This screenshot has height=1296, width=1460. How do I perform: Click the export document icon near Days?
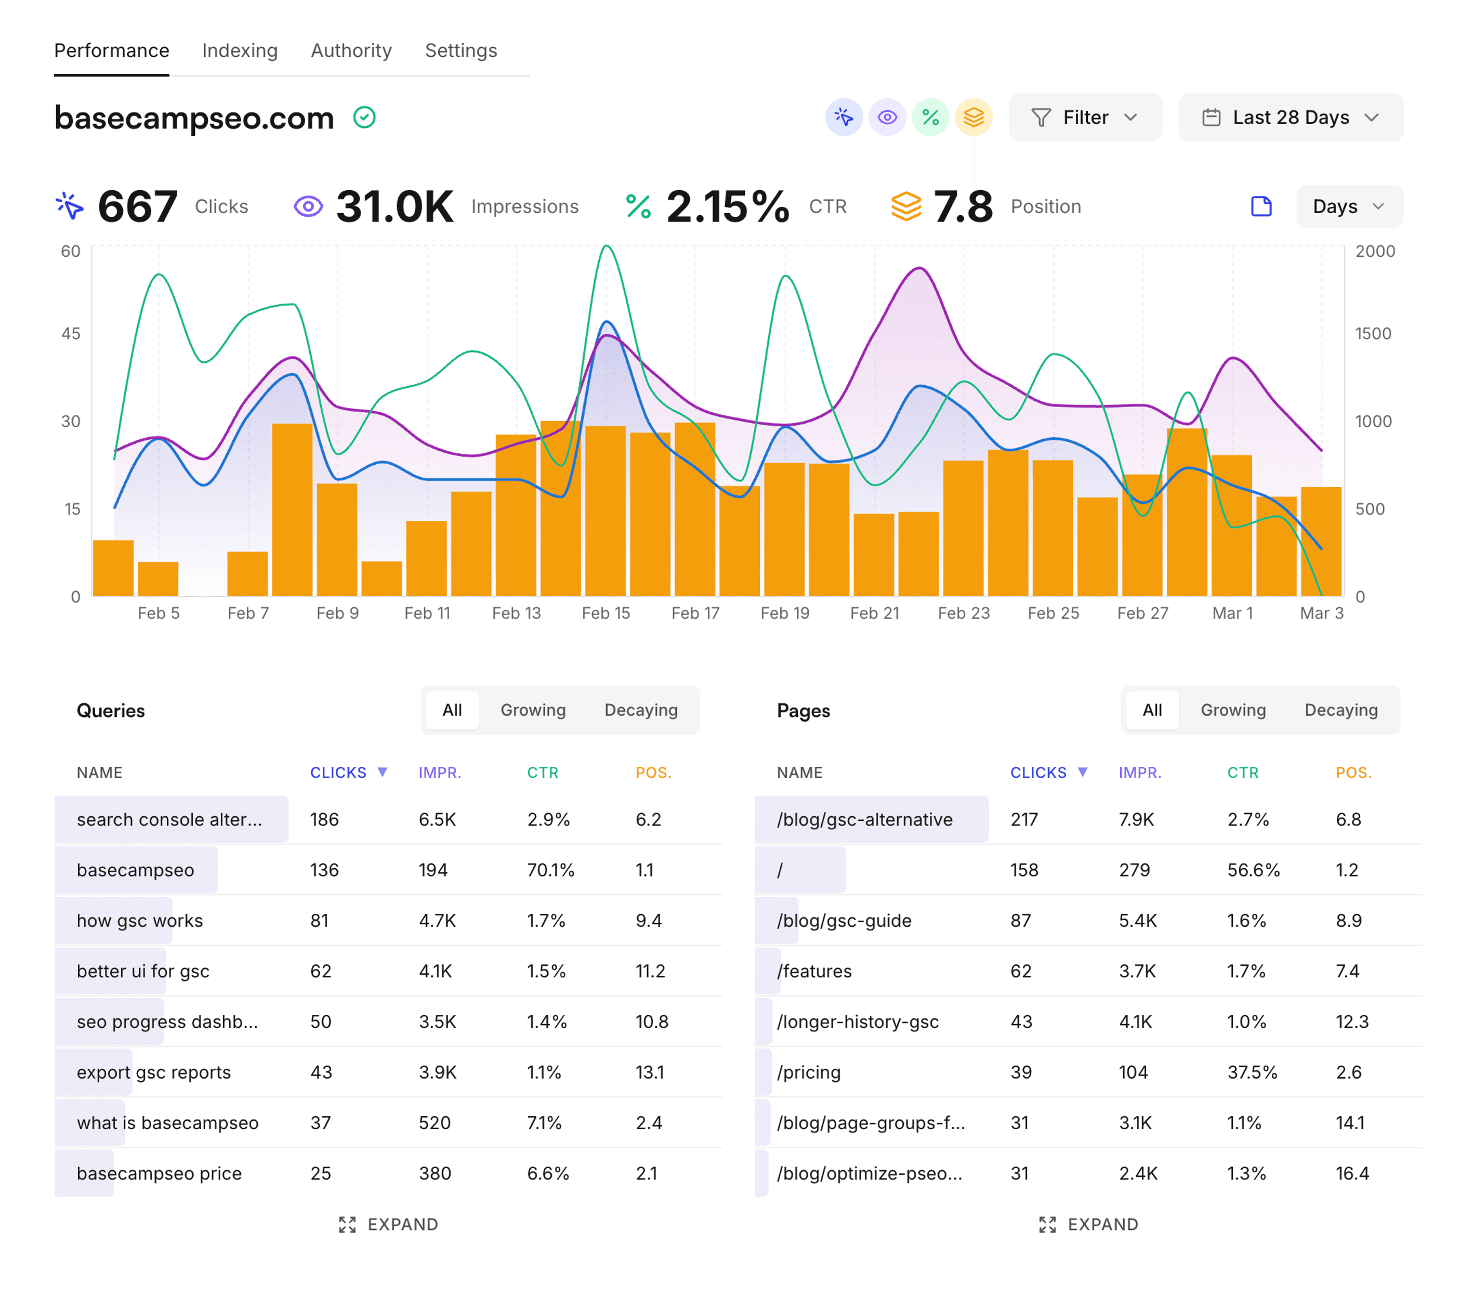point(1261,206)
